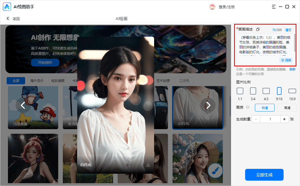Click the quality help question mark
Viewport: 300px width, 186px height.
tap(248, 107)
